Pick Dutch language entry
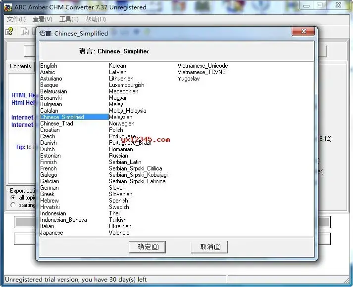353x287 pixels. tap(47, 149)
